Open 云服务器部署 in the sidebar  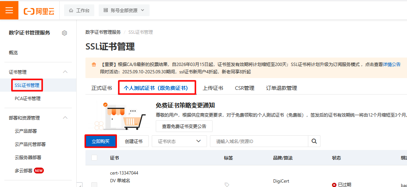[x=28, y=158]
